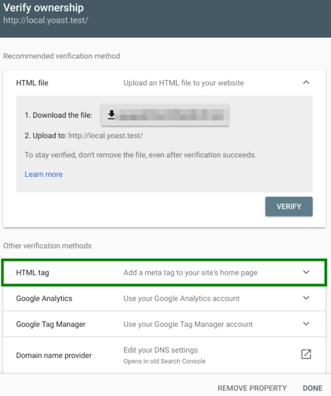Click 'Opens in old Search Console' text
The height and width of the screenshot is (396, 331).
165,361
